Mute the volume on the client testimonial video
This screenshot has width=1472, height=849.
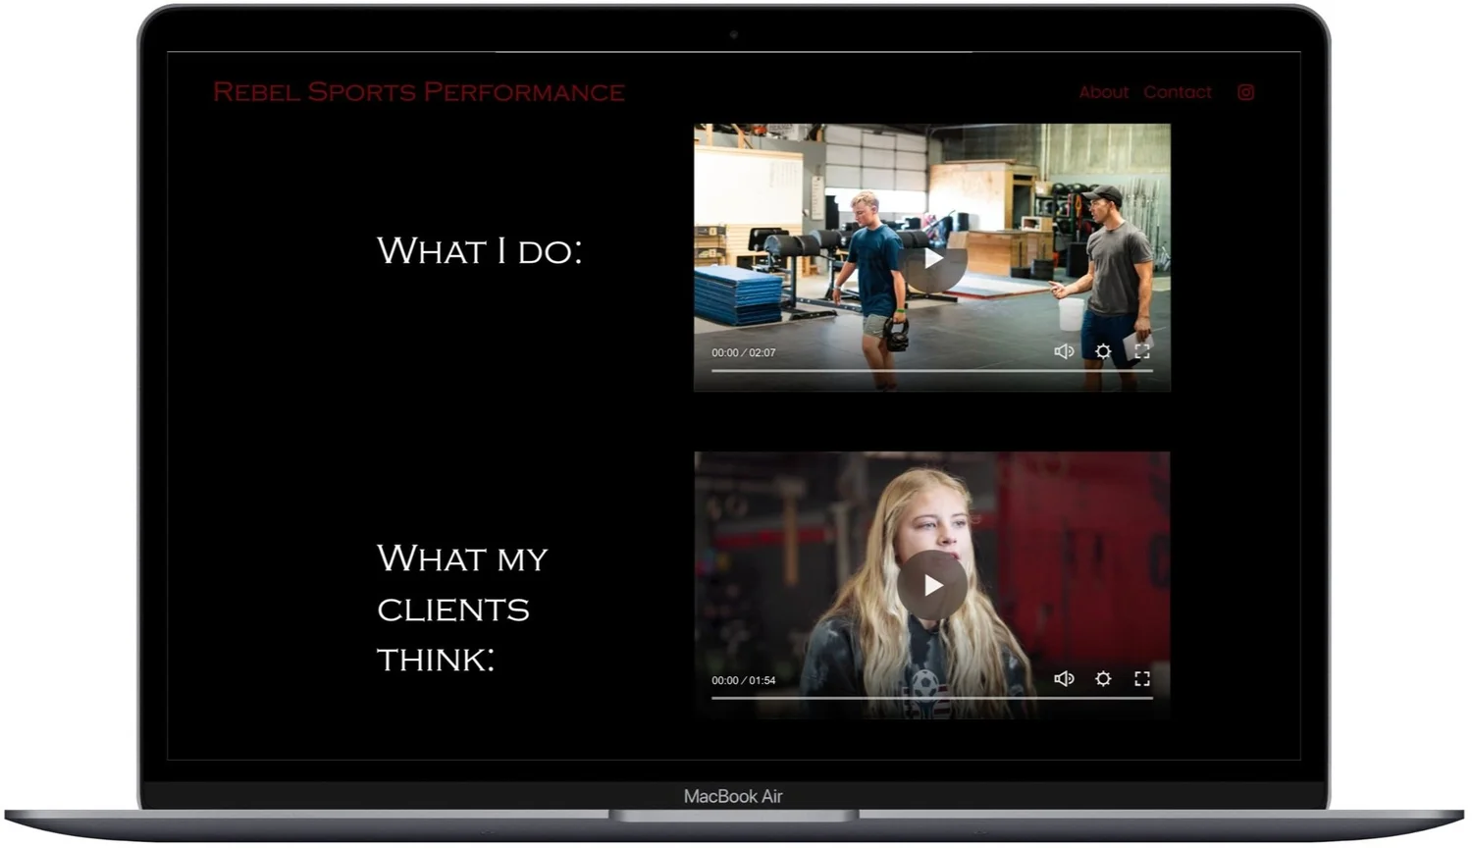point(1064,678)
